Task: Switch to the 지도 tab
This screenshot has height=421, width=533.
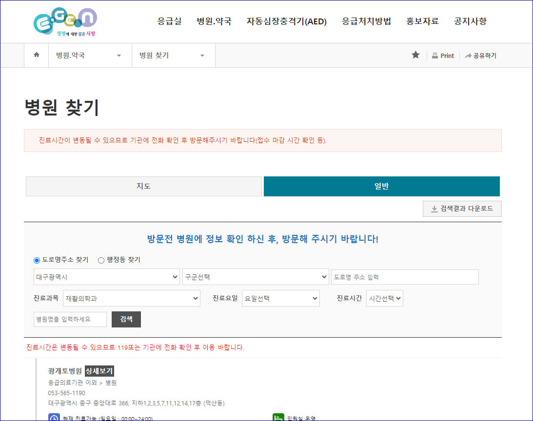Action: (x=144, y=186)
